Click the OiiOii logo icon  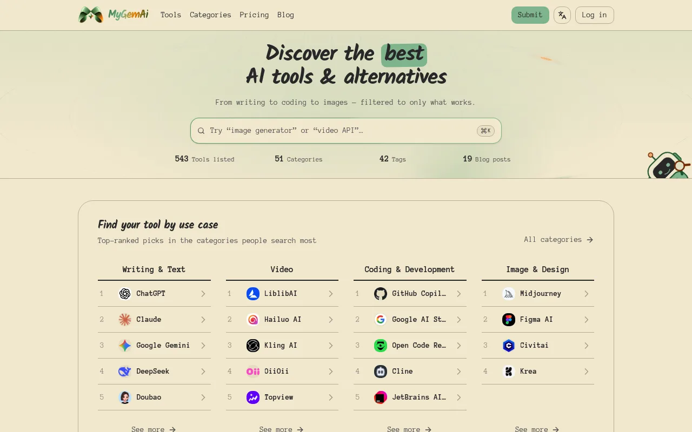(253, 372)
